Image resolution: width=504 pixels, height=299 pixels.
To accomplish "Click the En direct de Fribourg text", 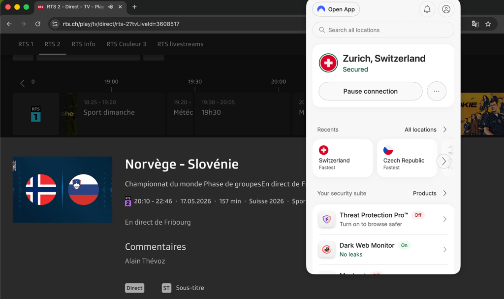I will tap(158, 222).
